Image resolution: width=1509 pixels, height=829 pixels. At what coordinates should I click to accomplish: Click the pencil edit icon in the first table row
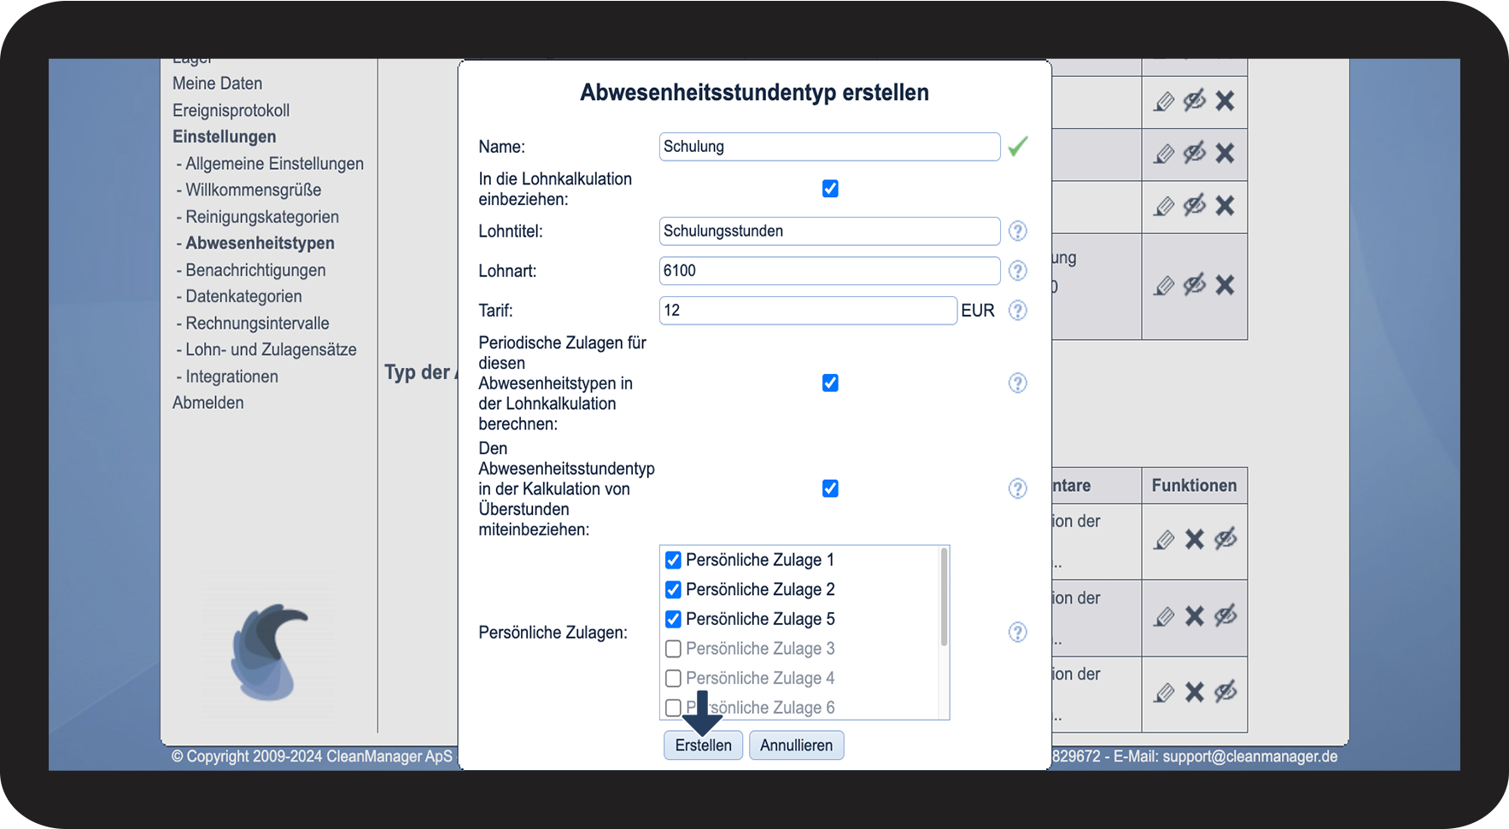[1164, 102]
